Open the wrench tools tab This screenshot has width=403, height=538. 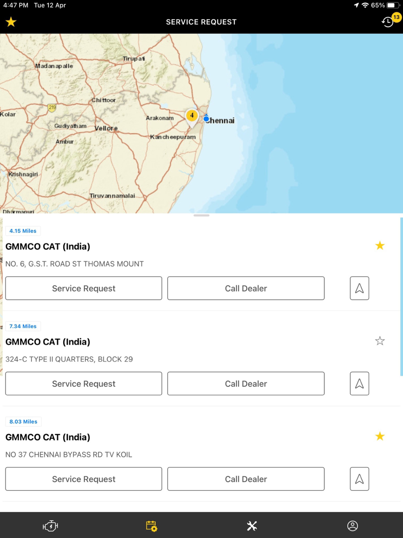click(252, 526)
